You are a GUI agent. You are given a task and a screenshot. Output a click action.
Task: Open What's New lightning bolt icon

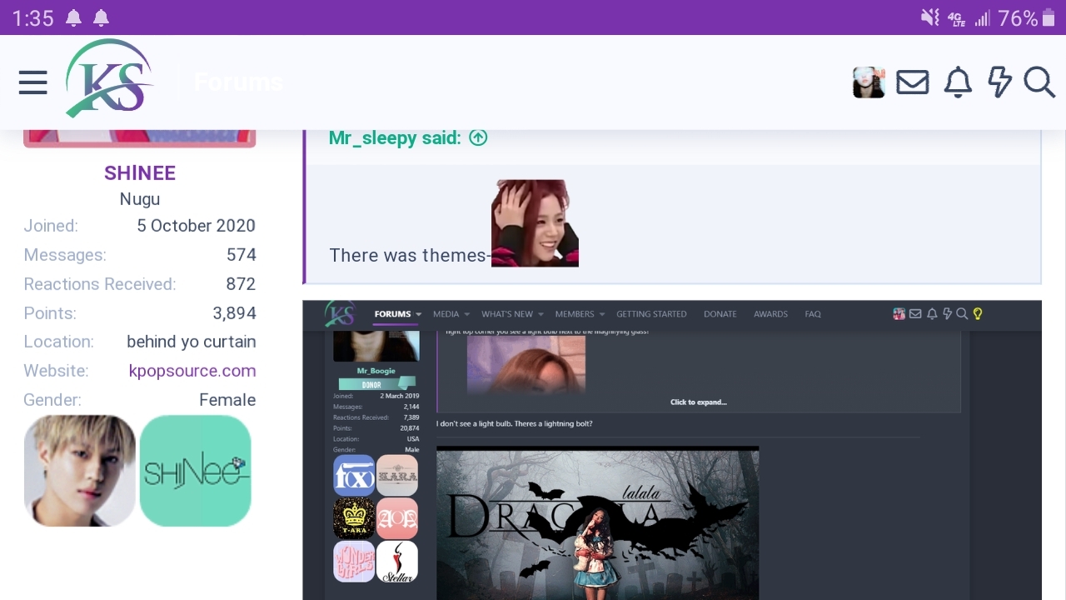[x=999, y=82]
